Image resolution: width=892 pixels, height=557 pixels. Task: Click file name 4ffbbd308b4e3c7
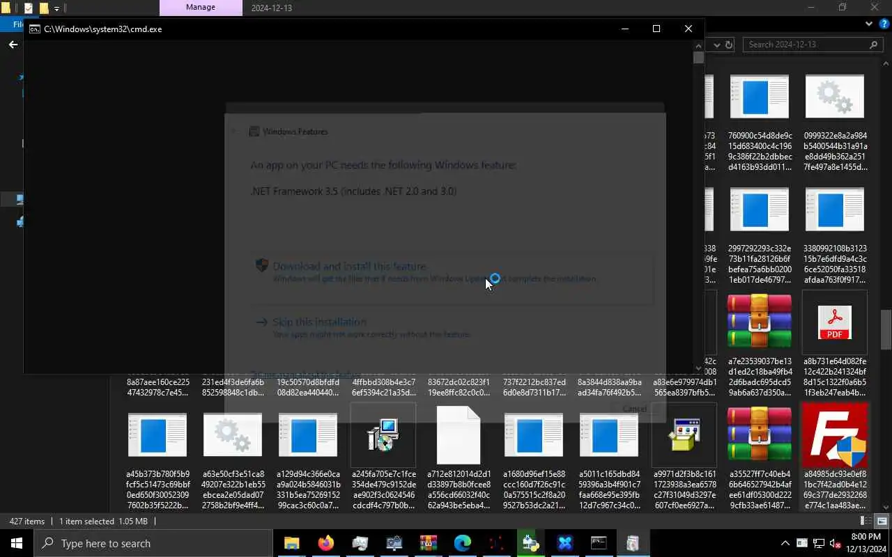(x=383, y=387)
